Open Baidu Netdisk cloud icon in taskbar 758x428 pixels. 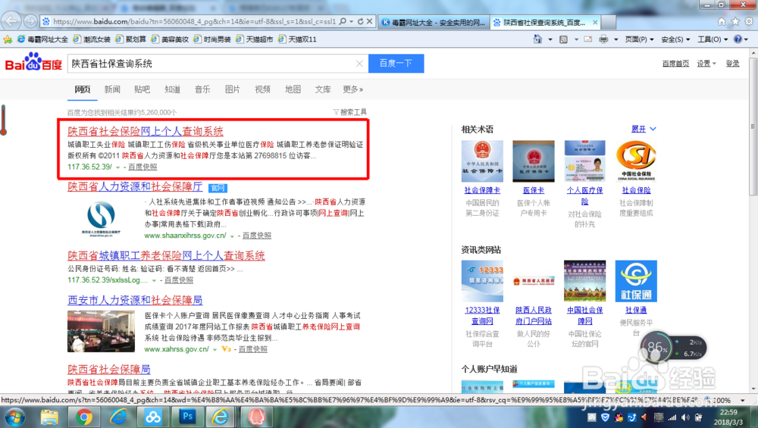(x=153, y=417)
